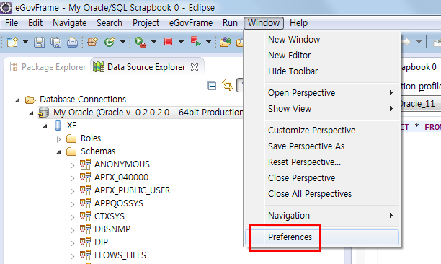Click the New Java Package icon
Viewport: 441px width, 264px height.
[x=92, y=43]
